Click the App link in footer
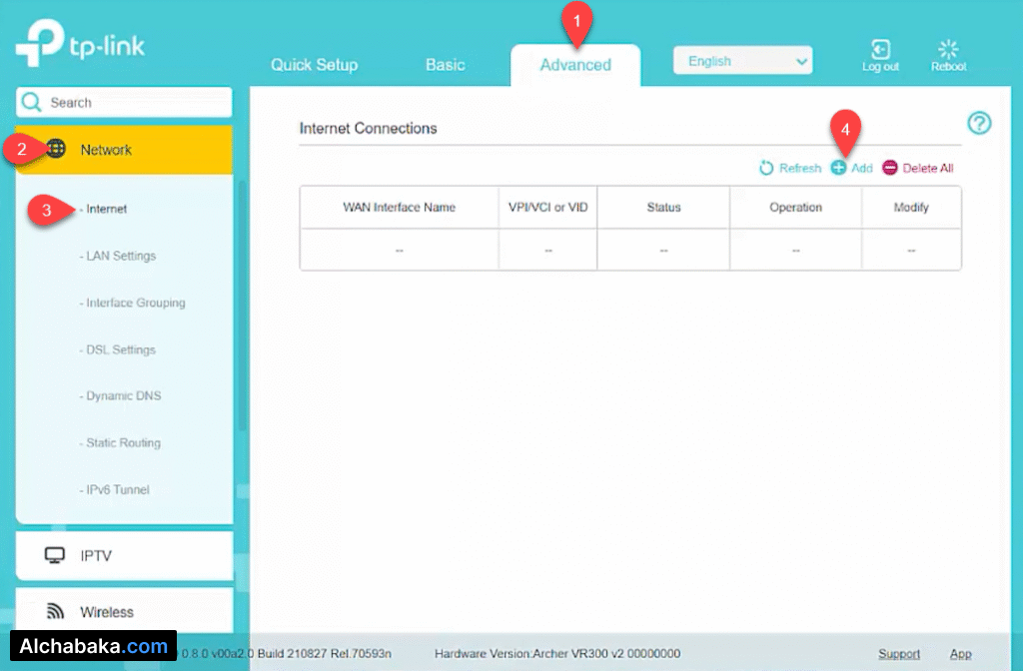The height and width of the screenshot is (671, 1023). pyautogui.click(x=960, y=654)
